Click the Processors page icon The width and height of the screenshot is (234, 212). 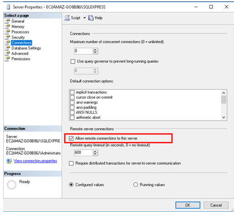(x=7, y=32)
